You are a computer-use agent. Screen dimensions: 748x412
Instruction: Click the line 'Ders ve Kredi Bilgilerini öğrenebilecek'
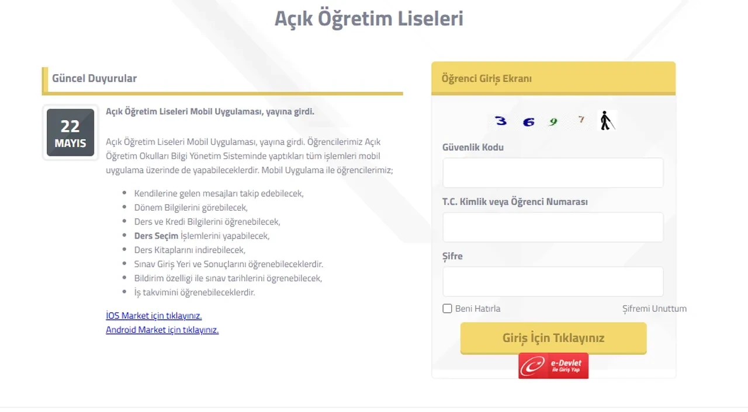pos(207,222)
